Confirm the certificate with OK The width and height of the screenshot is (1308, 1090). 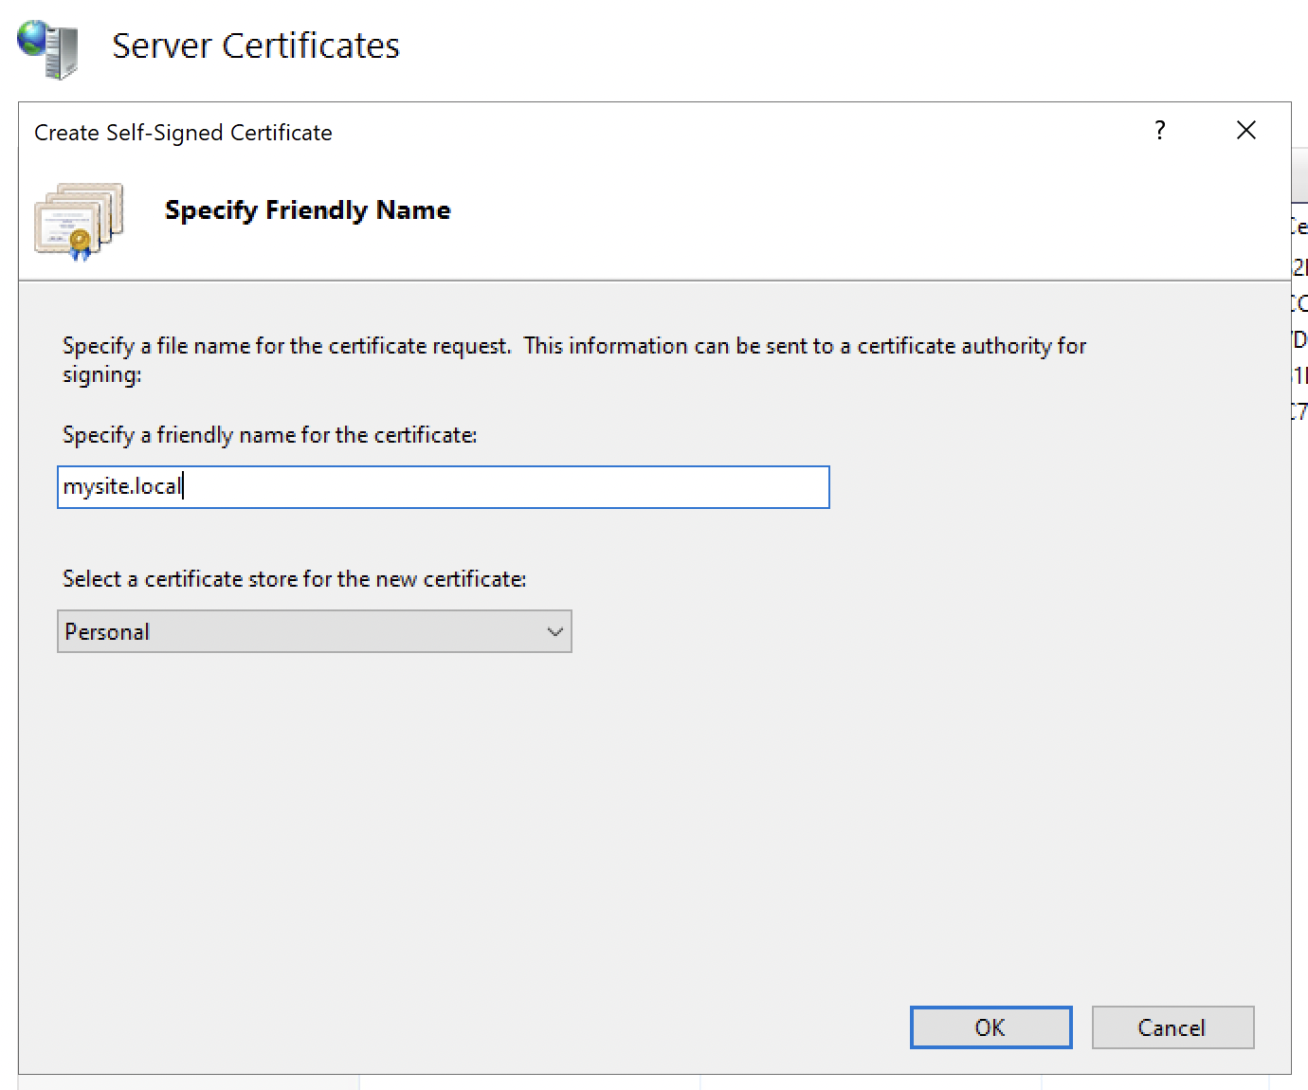click(990, 1027)
